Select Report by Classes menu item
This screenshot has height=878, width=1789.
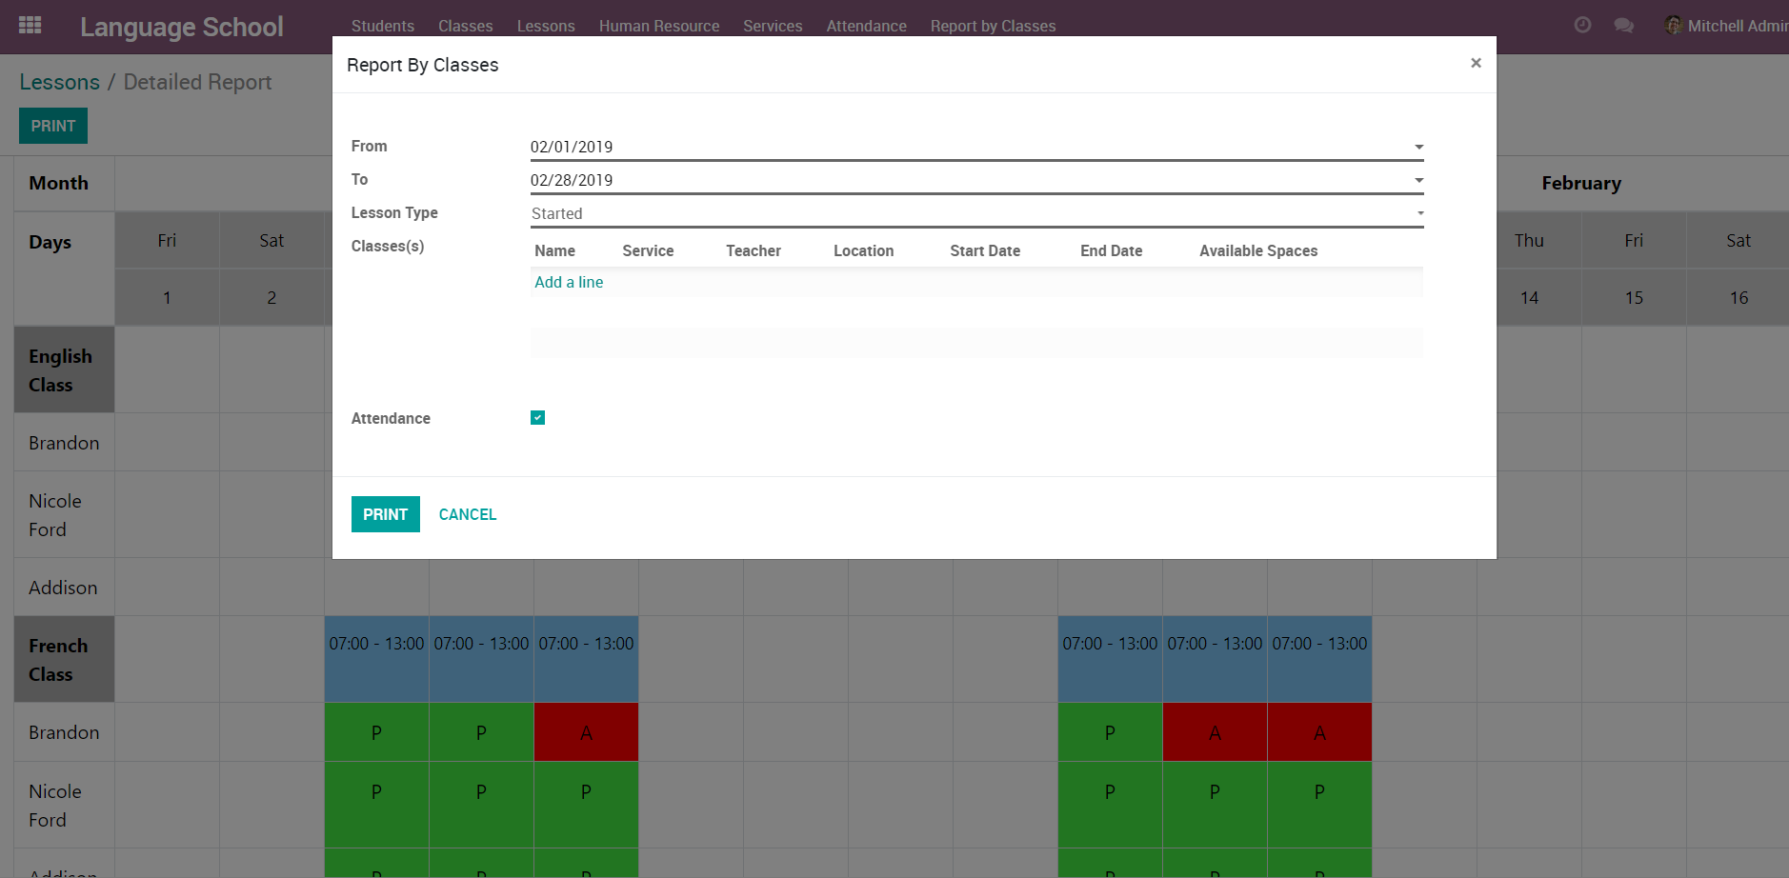pyautogui.click(x=993, y=26)
